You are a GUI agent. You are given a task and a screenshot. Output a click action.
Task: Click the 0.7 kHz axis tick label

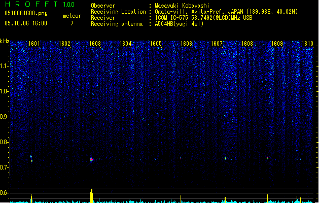pos(5,167)
